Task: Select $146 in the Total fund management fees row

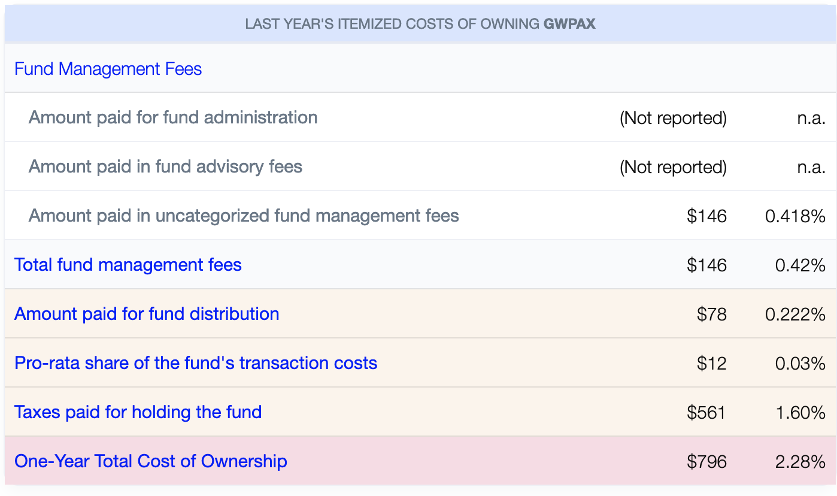Action: click(707, 265)
